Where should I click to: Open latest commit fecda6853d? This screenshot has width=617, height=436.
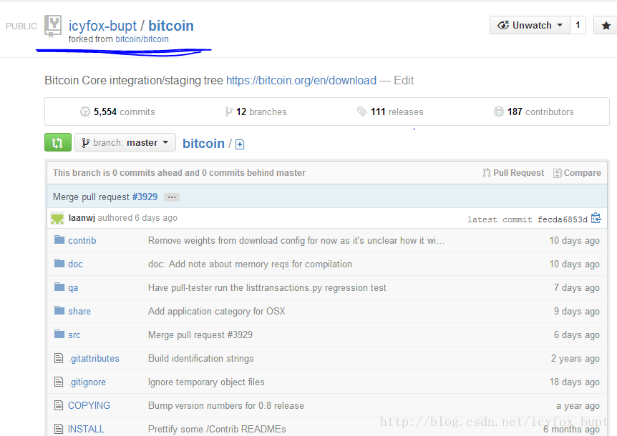click(x=563, y=219)
